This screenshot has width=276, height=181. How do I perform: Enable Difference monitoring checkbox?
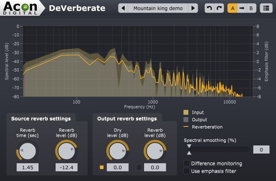coord(186,163)
